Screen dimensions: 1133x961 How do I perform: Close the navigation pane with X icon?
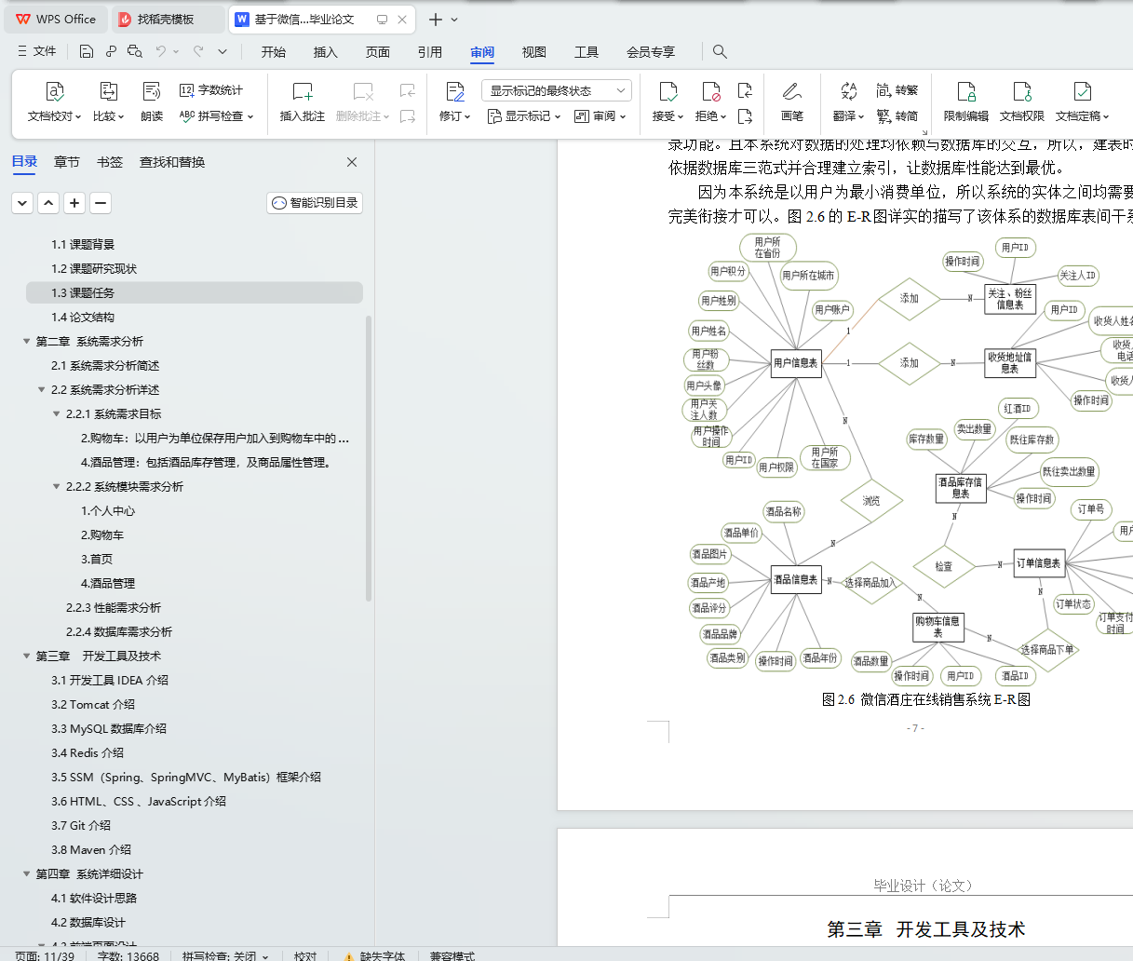click(x=352, y=162)
